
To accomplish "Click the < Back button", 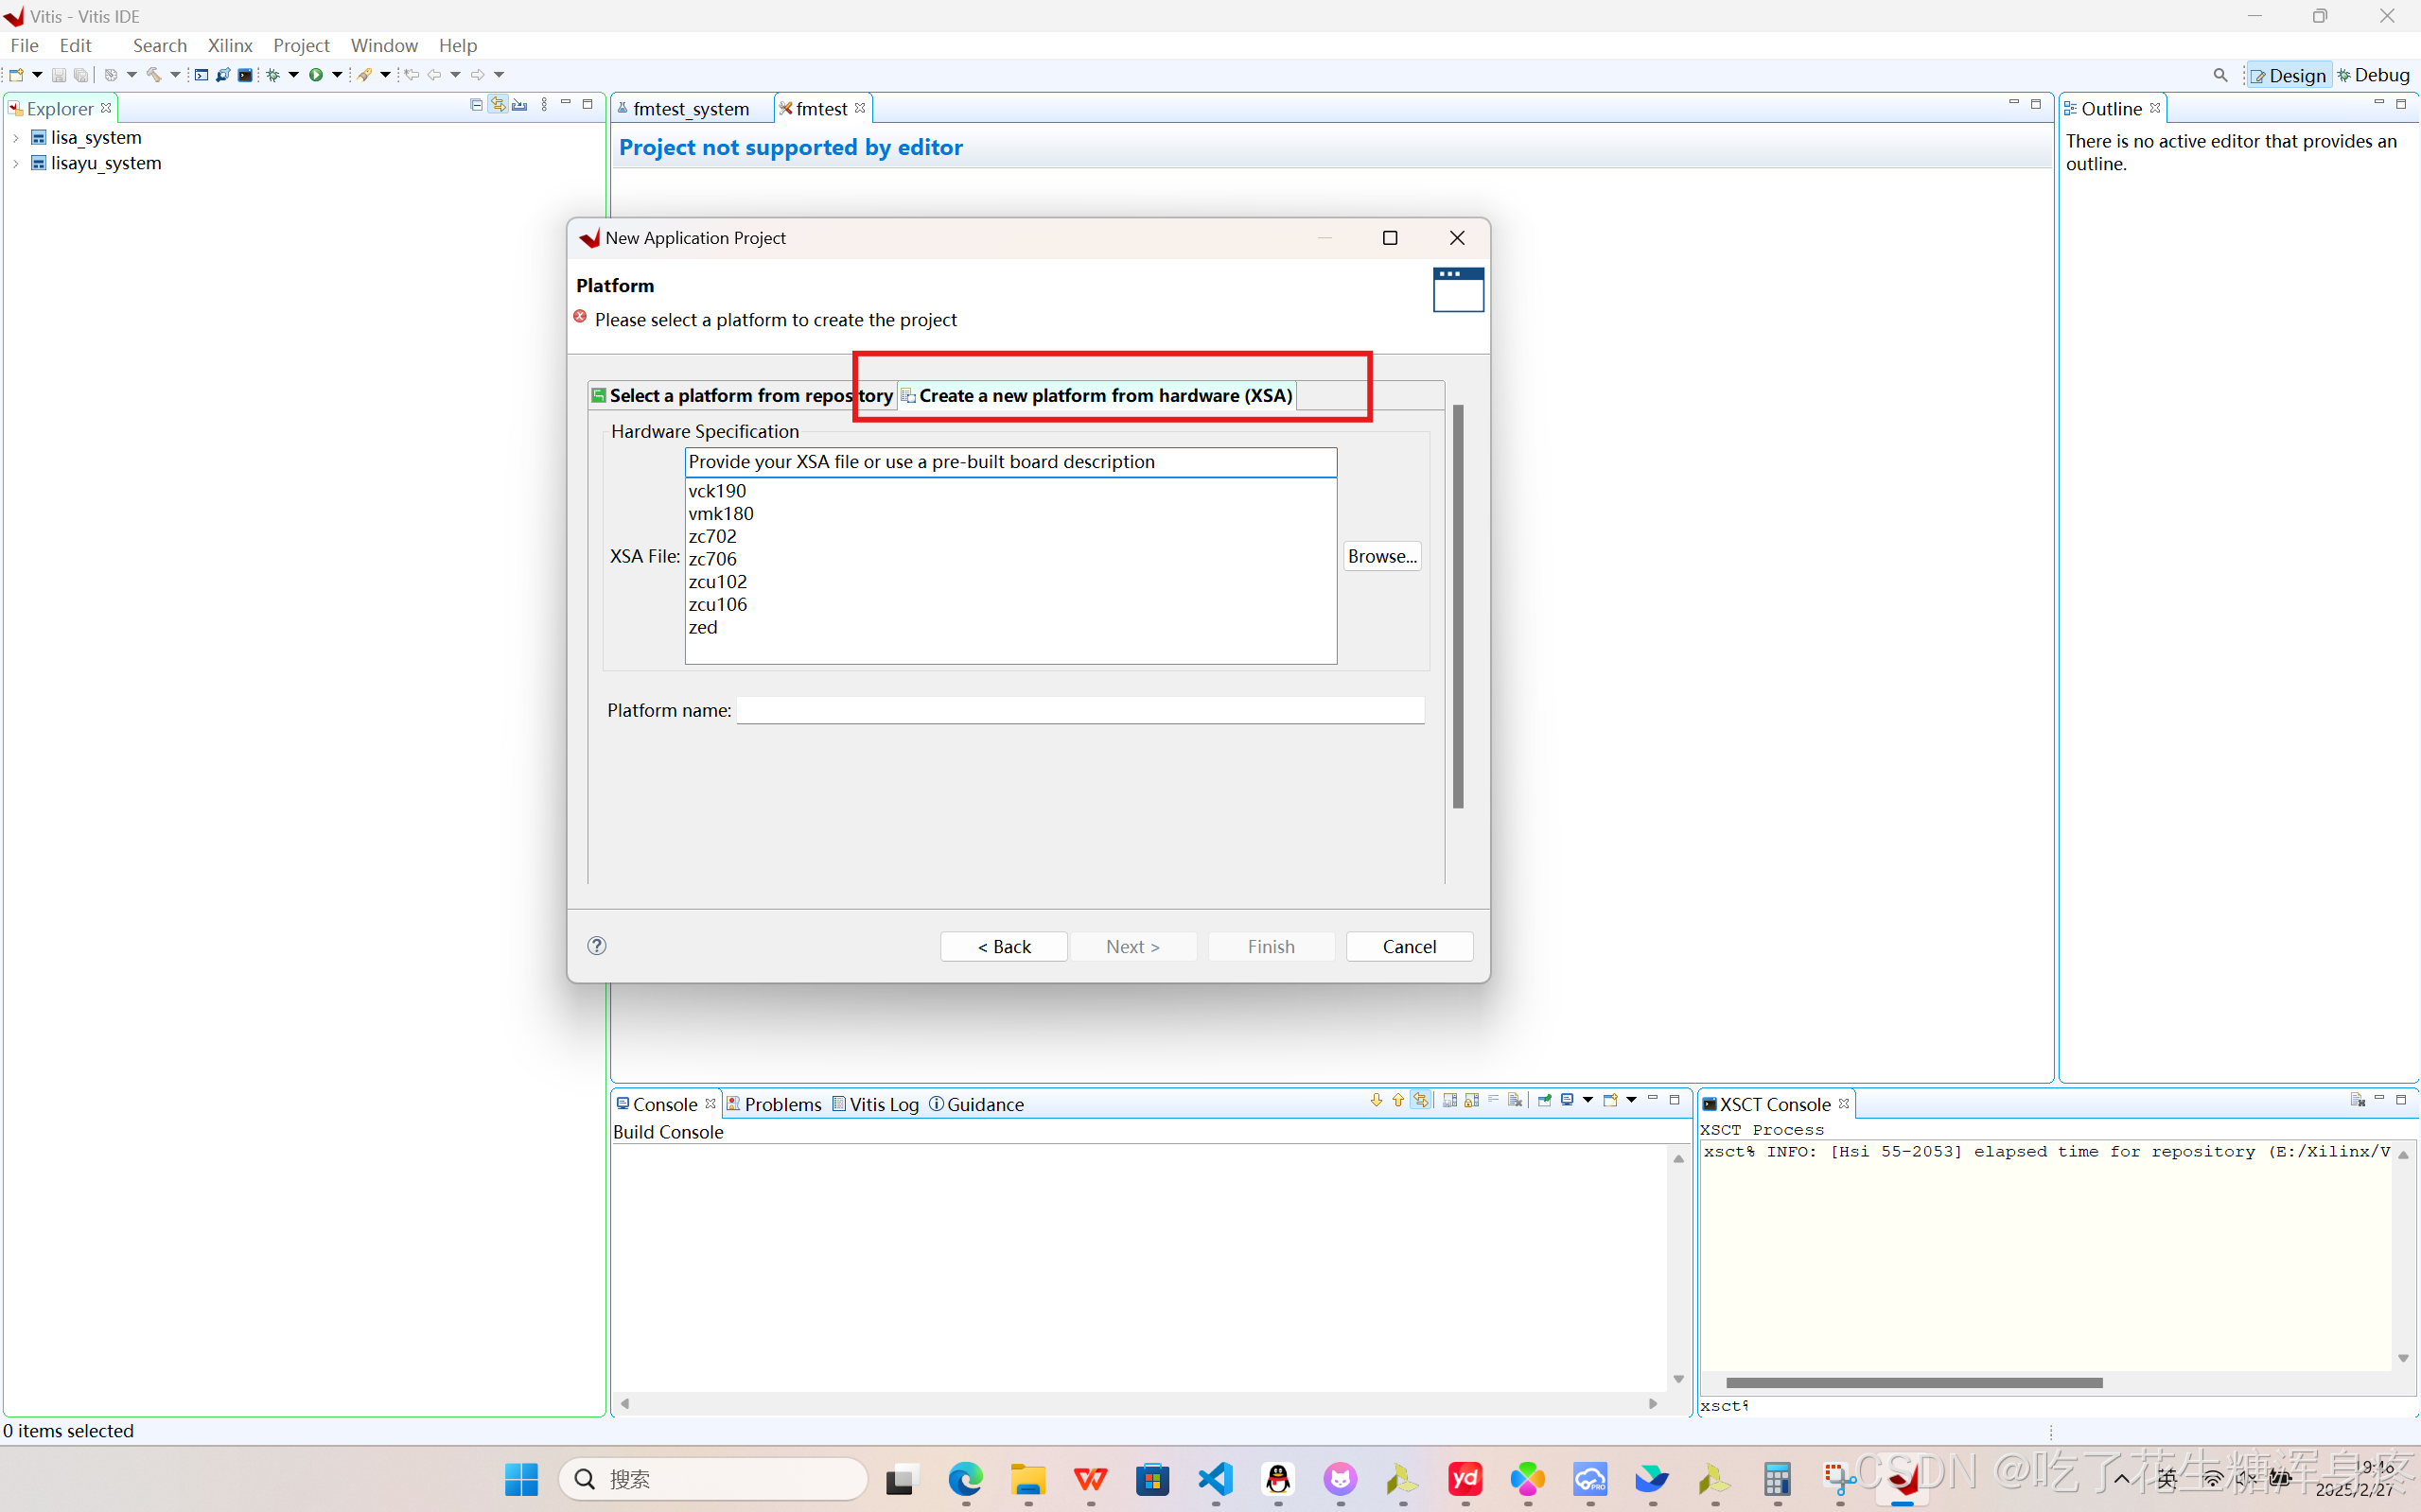I will click(1004, 946).
